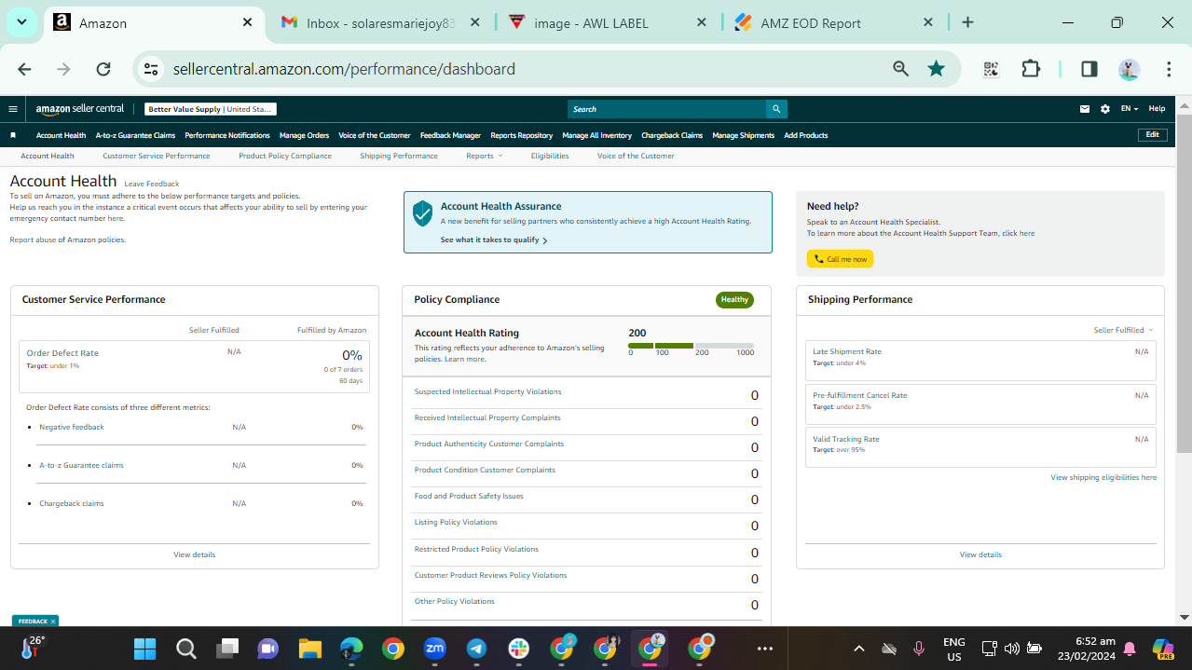Open Zoom app from taskbar
The height and width of the screenshot is (670, 1192).
pos(434,649)
